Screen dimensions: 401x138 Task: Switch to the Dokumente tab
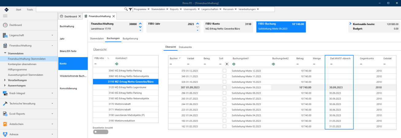[x=185, y=47]
